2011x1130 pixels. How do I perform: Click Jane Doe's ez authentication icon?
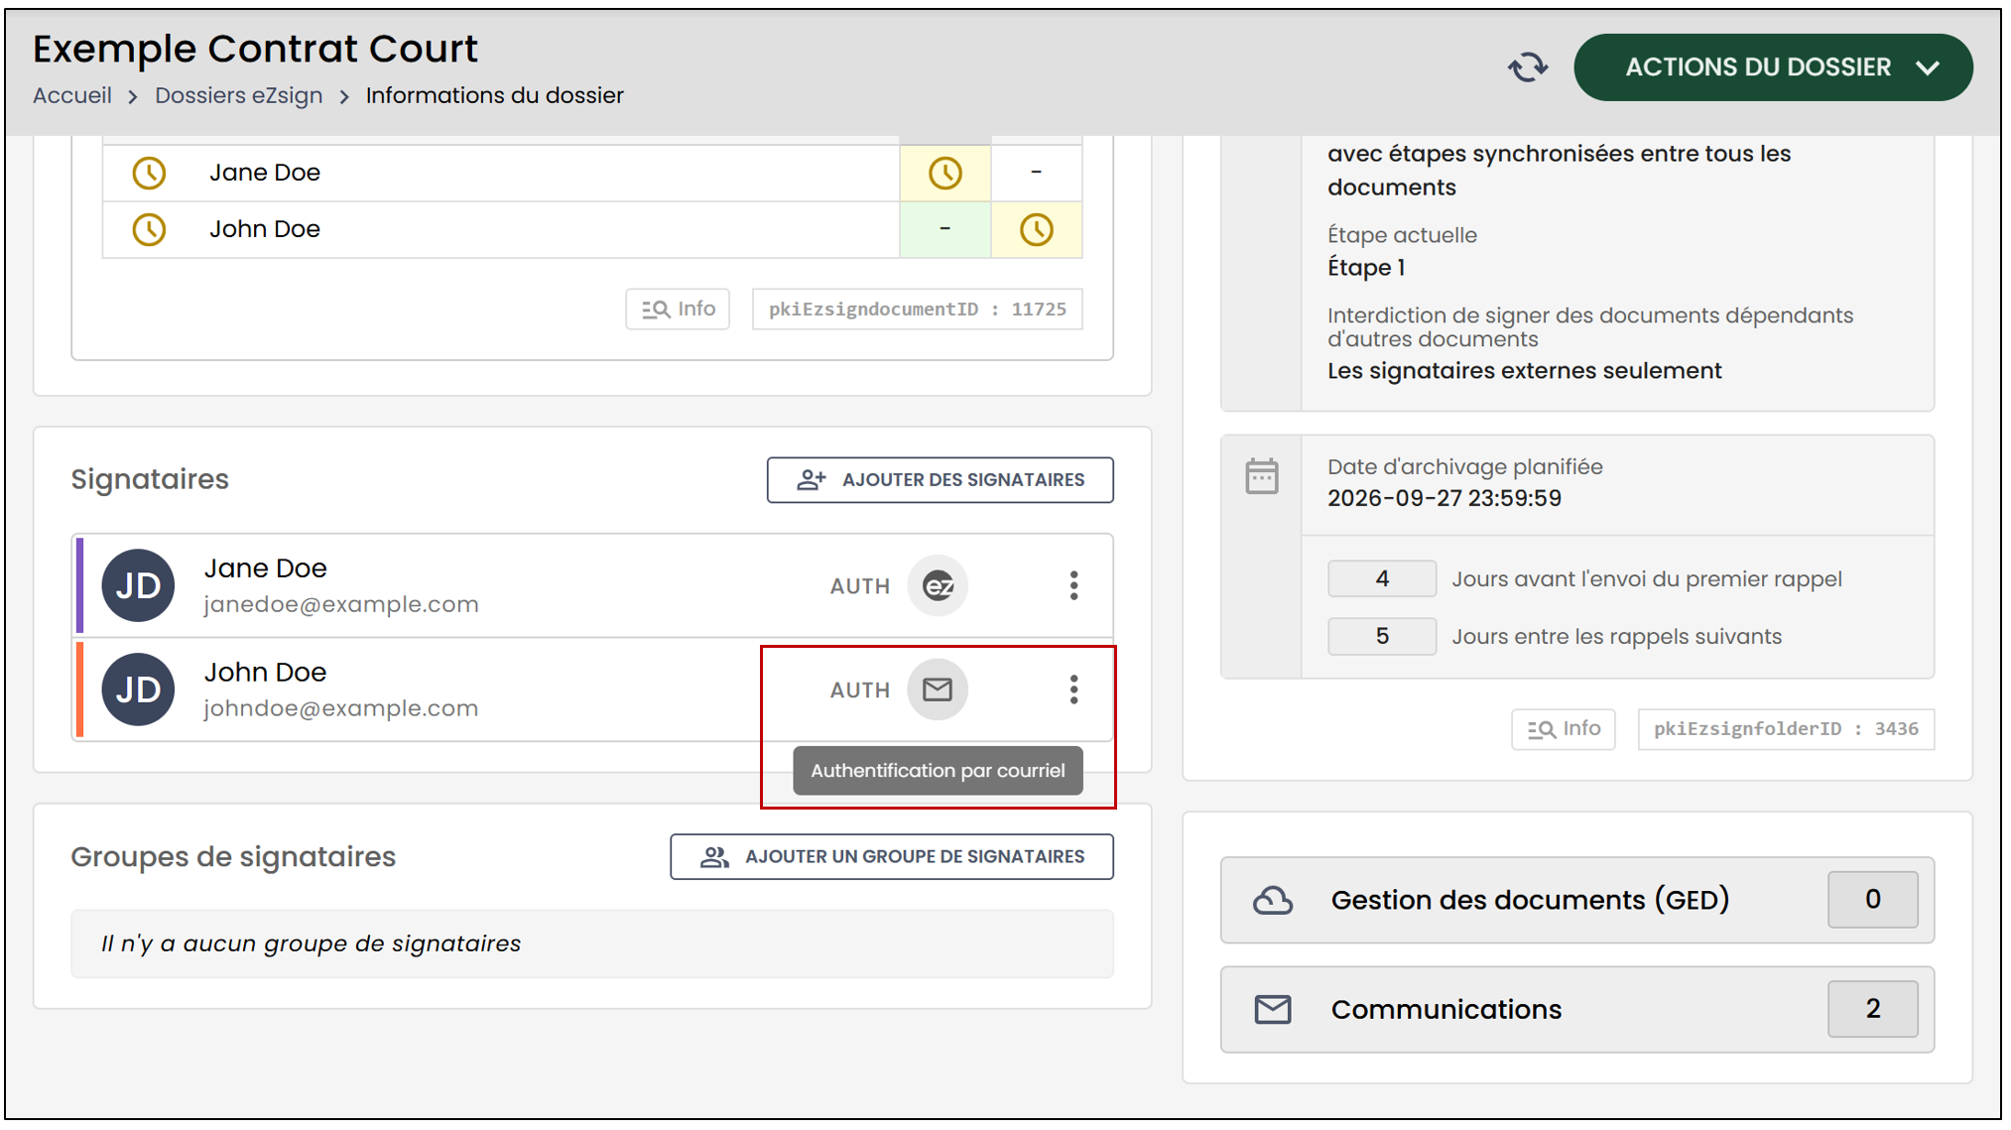tap(938, 586)
